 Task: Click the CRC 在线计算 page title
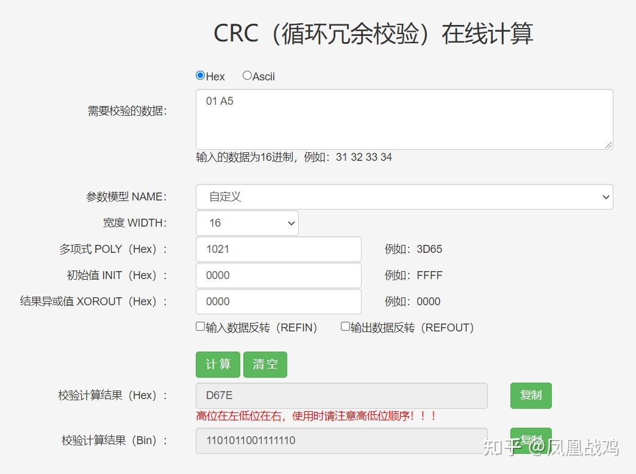(x=374, y=34)
